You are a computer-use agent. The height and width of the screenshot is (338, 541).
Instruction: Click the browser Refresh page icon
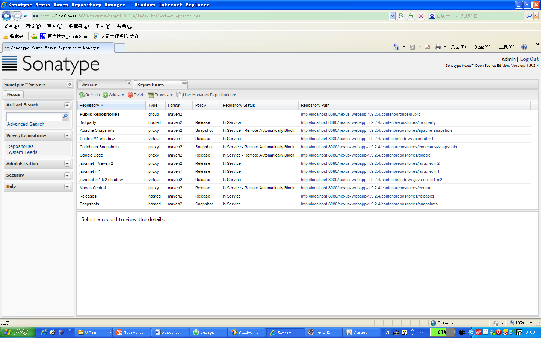coord(411,16)
